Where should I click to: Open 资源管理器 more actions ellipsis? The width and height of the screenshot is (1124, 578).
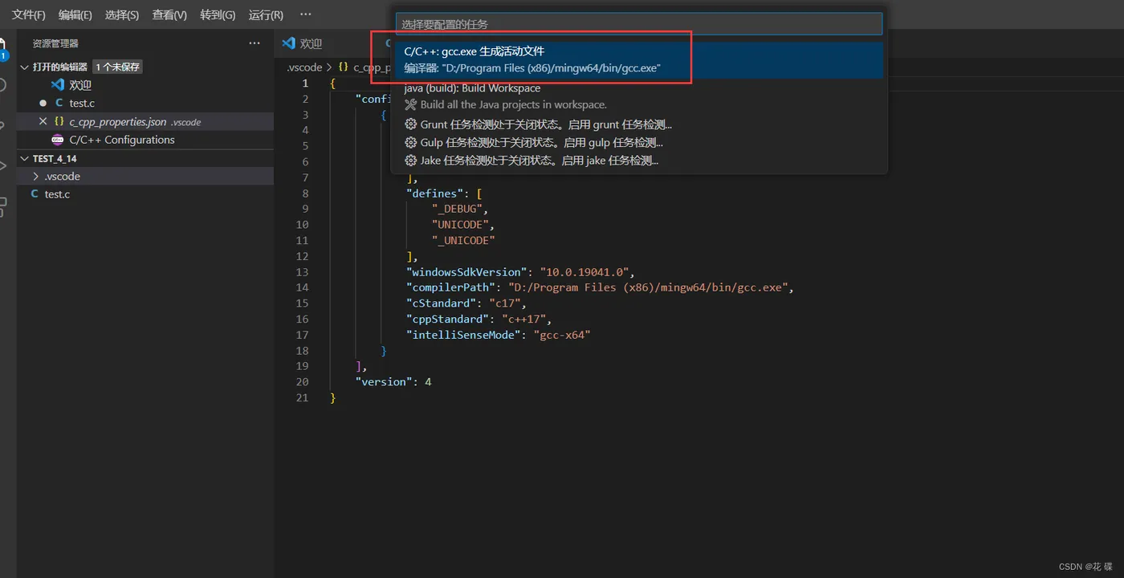255,43
